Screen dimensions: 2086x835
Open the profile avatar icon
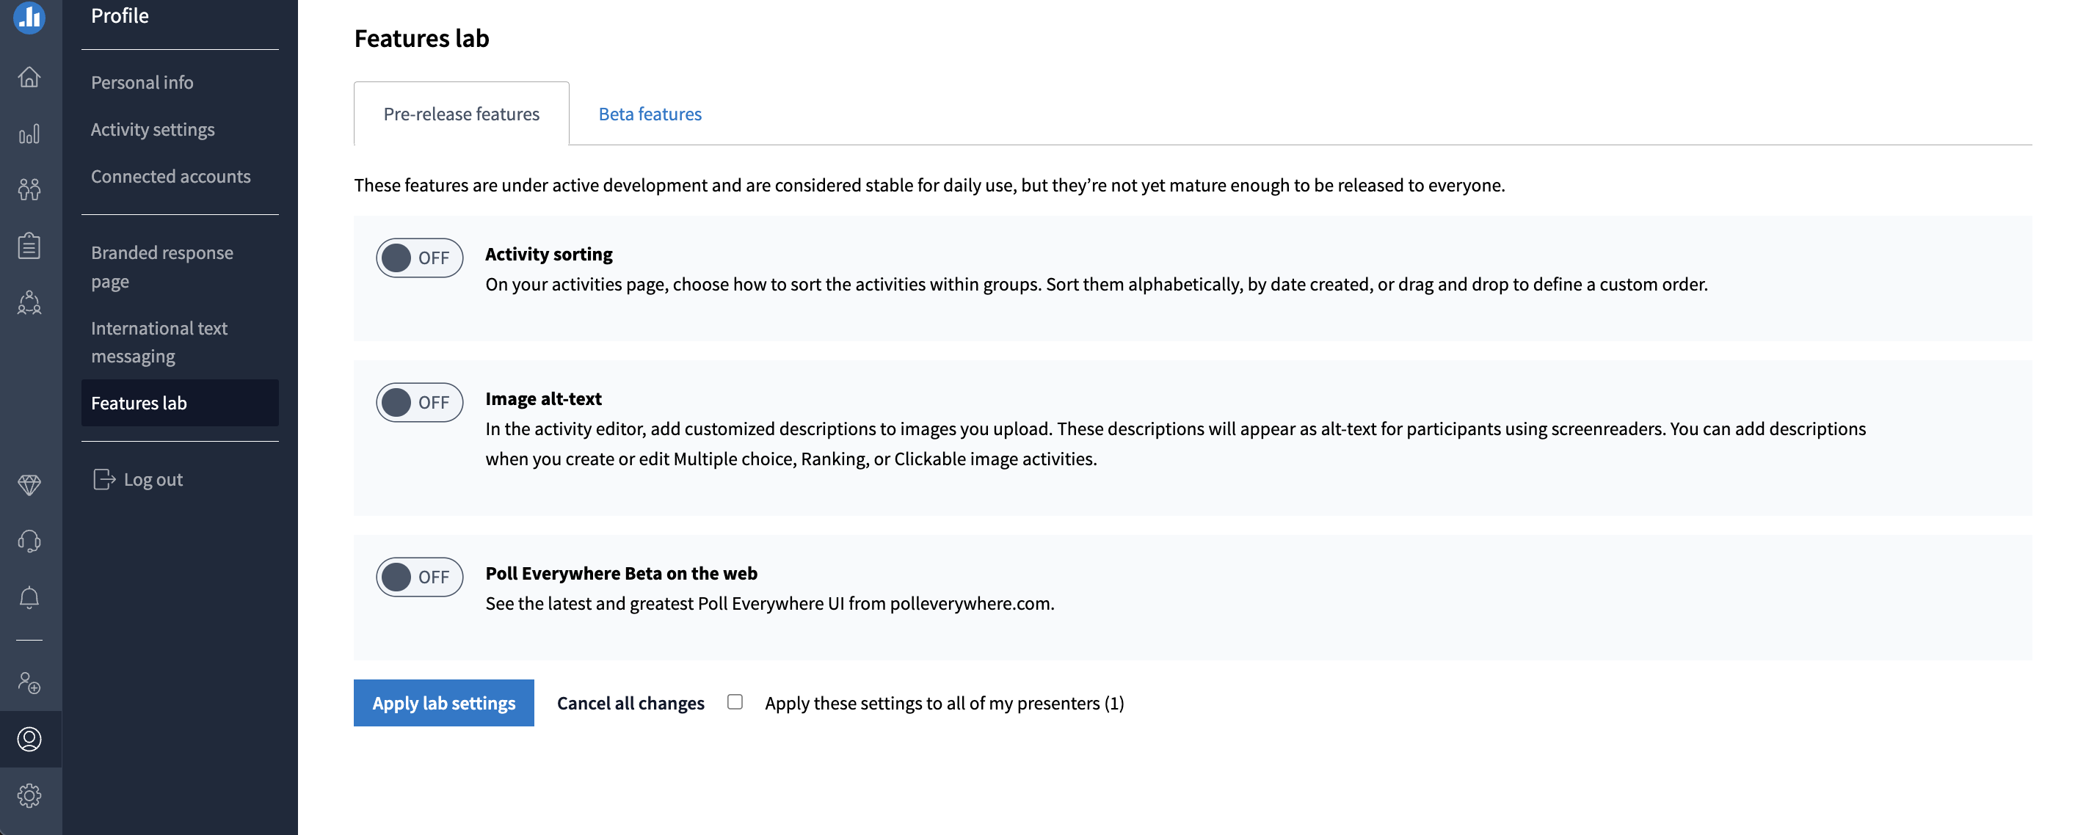pyautogui.click(x=29, y=739)
